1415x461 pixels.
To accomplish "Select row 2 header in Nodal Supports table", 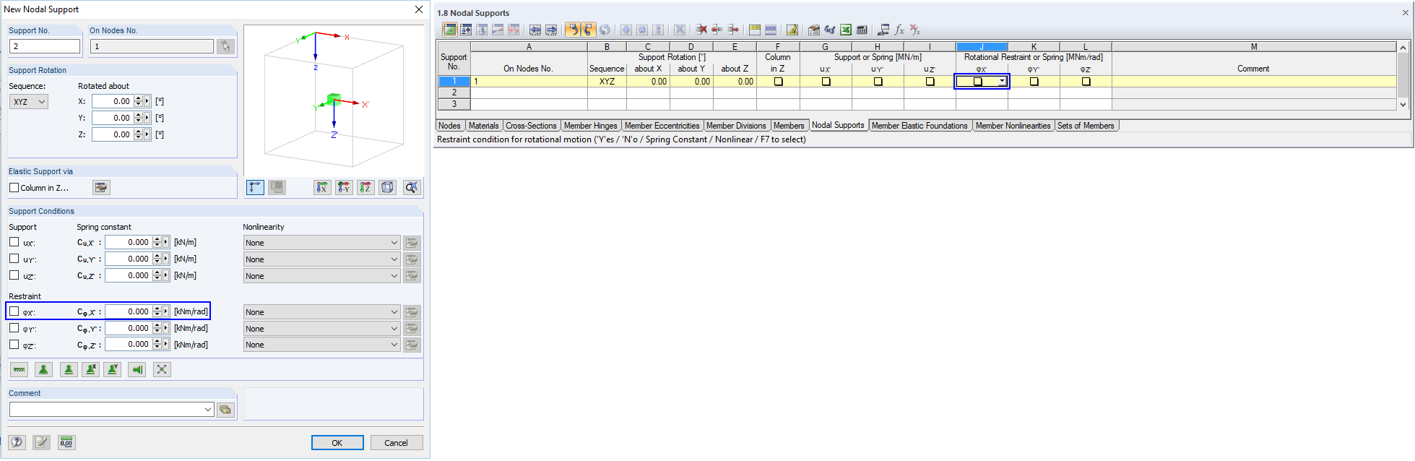I will (454, 92).
